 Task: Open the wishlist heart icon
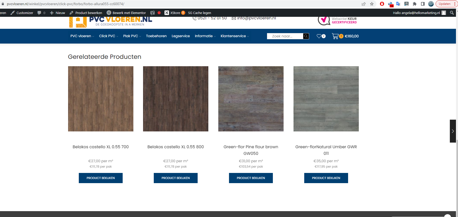[319, 36]
